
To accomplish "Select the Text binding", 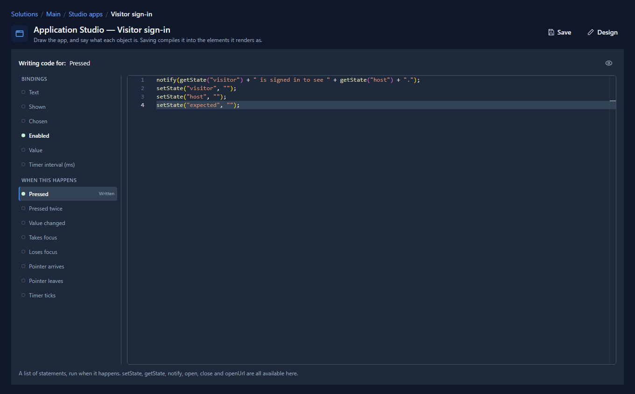I will pos(68,92).
